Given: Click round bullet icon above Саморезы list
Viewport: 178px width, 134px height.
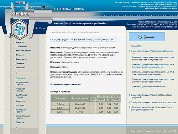Looking at the screenshot, I should [16, 73].
